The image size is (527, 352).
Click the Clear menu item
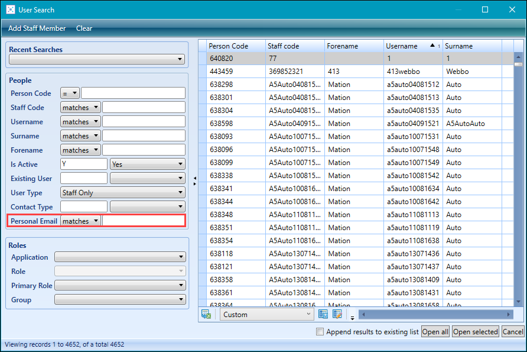84,28
